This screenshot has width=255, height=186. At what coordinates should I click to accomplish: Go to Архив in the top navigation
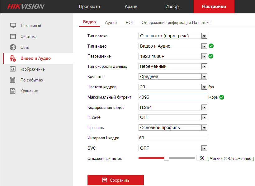131,7
